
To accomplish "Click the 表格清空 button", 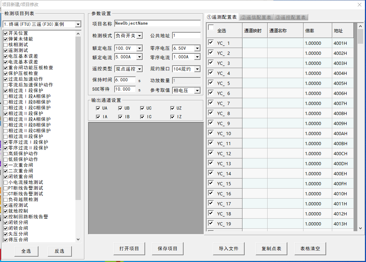I will pyautogui.click(x=310, y=248).
